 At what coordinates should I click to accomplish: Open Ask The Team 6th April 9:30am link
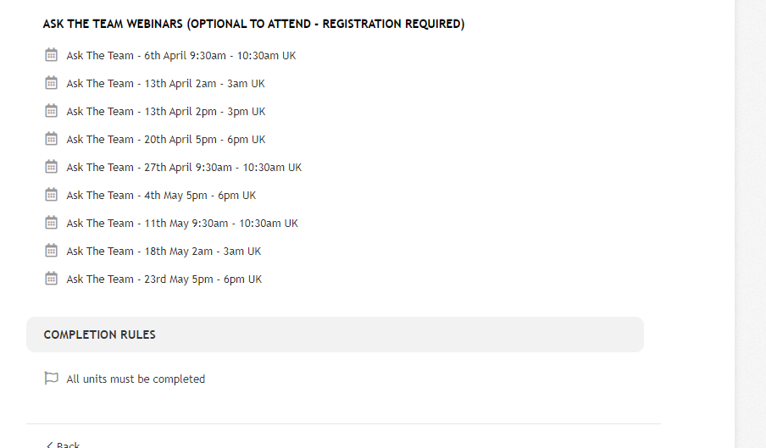181,56
